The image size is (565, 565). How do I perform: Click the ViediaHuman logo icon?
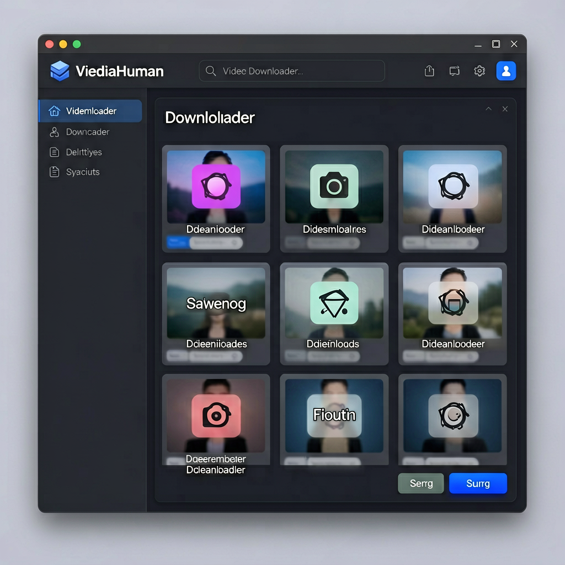(60, 71)
